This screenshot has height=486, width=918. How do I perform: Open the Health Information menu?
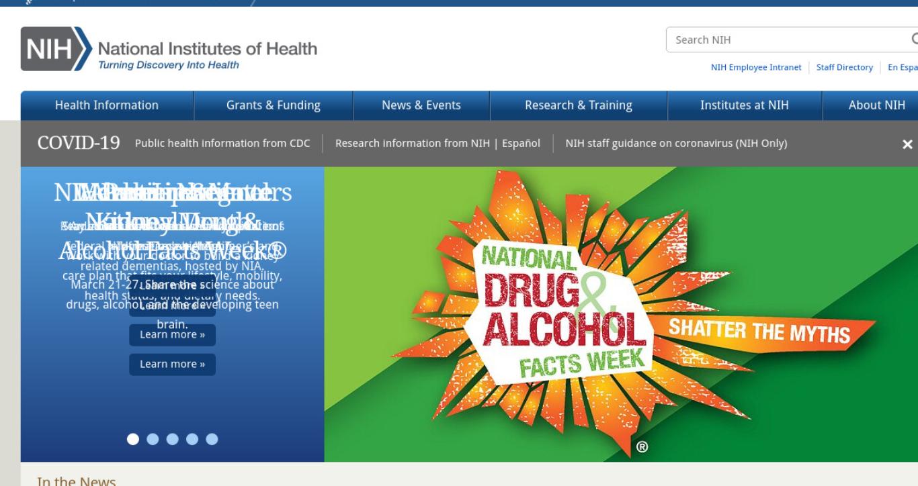107,105
